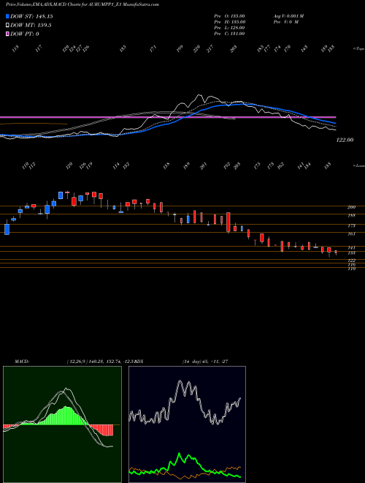Select the 'DOW MT: 159.5' legend label
The height and width of the screenshot is (483, 365).
point(31,26)
